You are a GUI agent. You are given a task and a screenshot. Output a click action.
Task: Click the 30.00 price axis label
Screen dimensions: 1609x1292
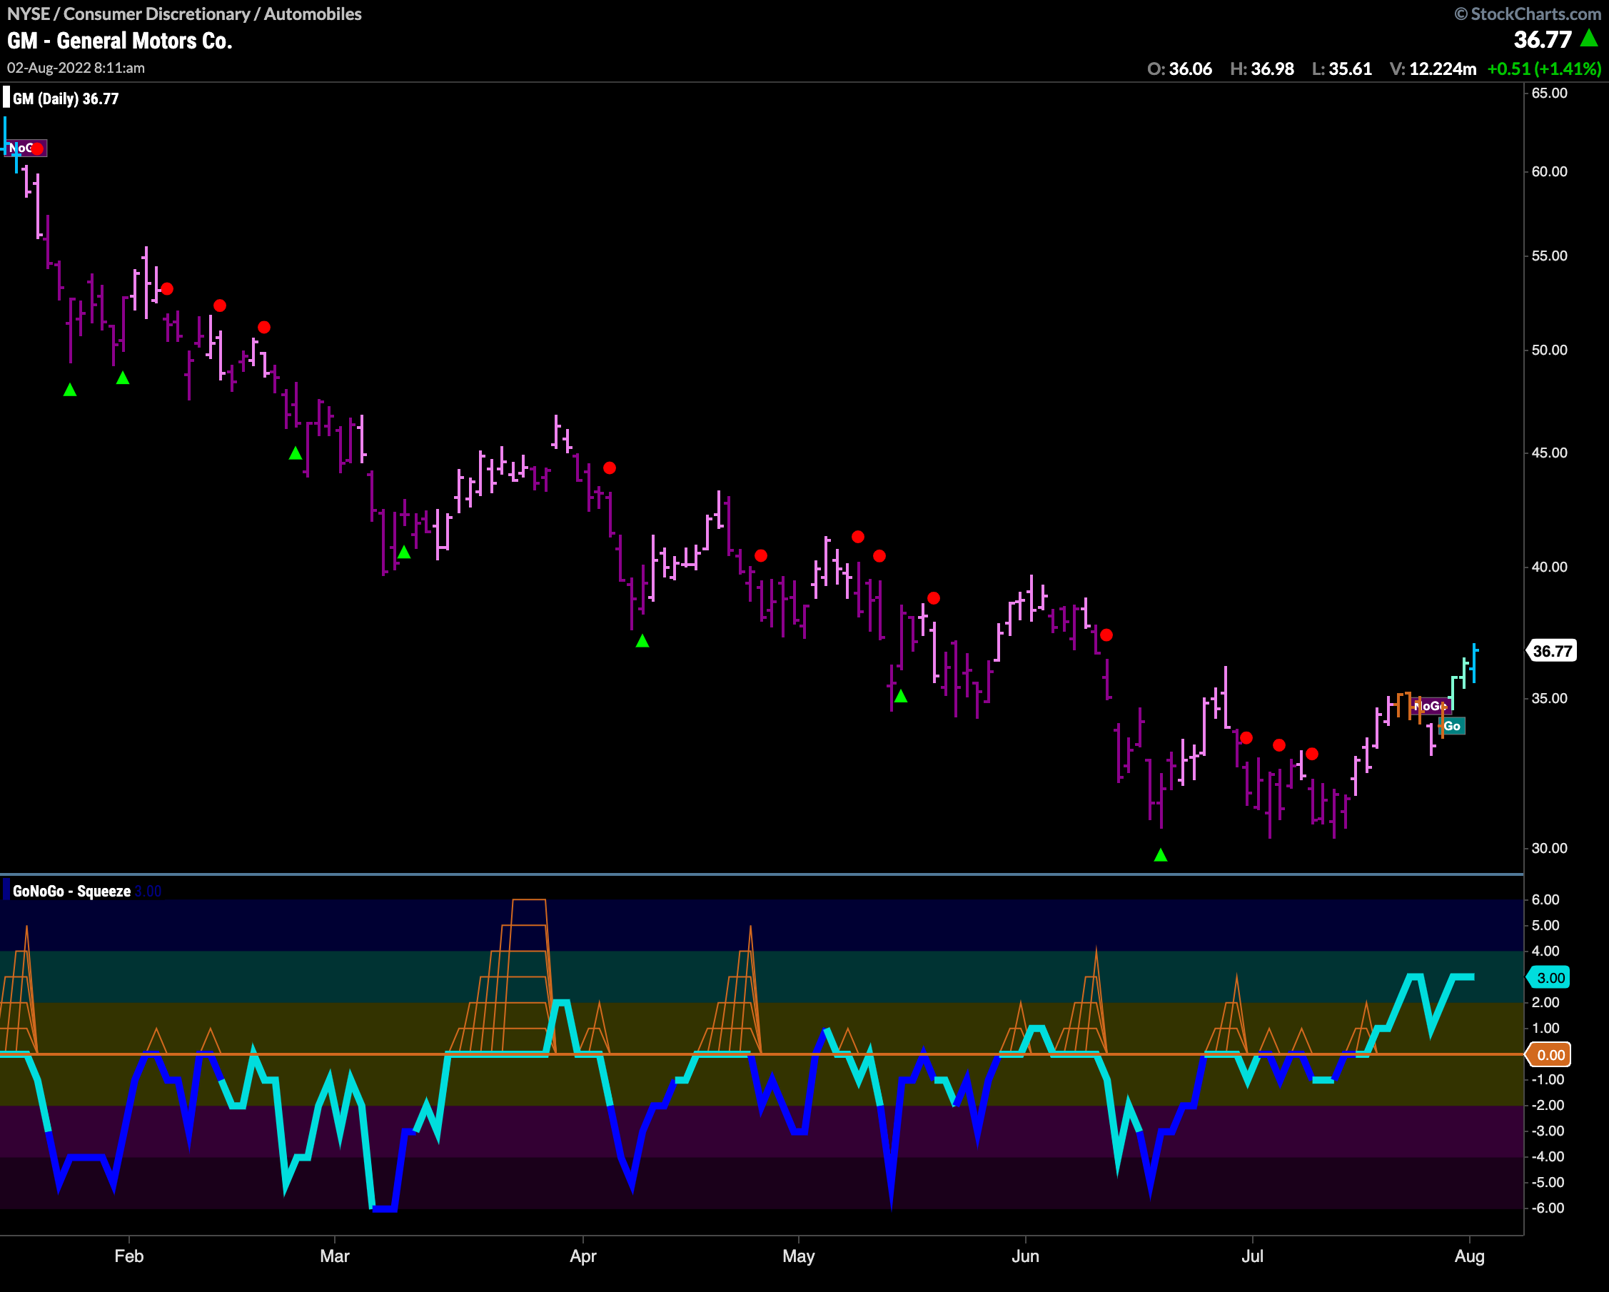click(x=1549, y=849)
